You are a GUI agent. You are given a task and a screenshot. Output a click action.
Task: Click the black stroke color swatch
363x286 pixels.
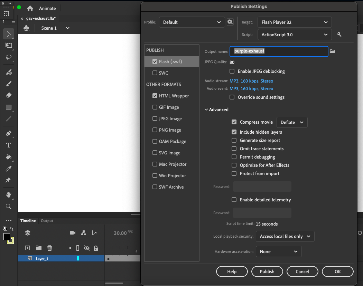pyautogui.click(x=7, y=237)
